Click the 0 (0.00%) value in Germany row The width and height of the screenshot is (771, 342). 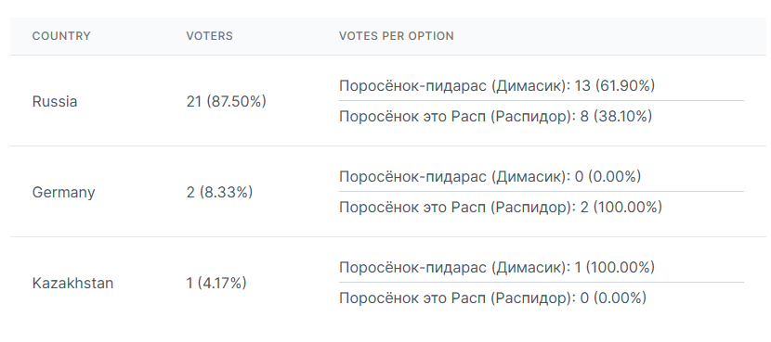pos(608,176)
